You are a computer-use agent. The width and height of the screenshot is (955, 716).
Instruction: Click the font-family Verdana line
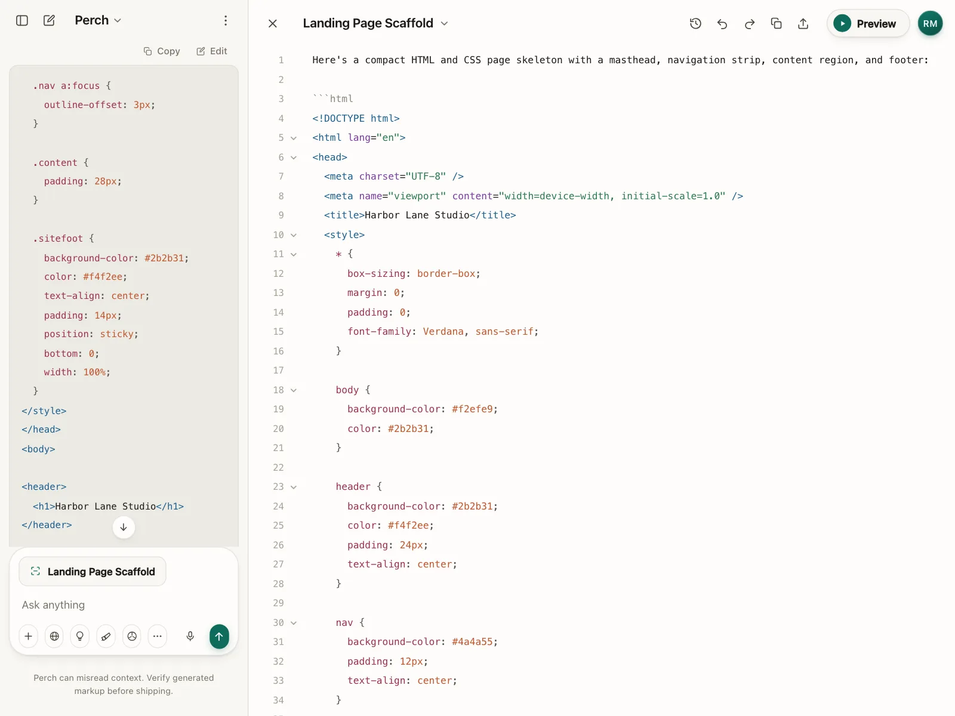point(443,332)
